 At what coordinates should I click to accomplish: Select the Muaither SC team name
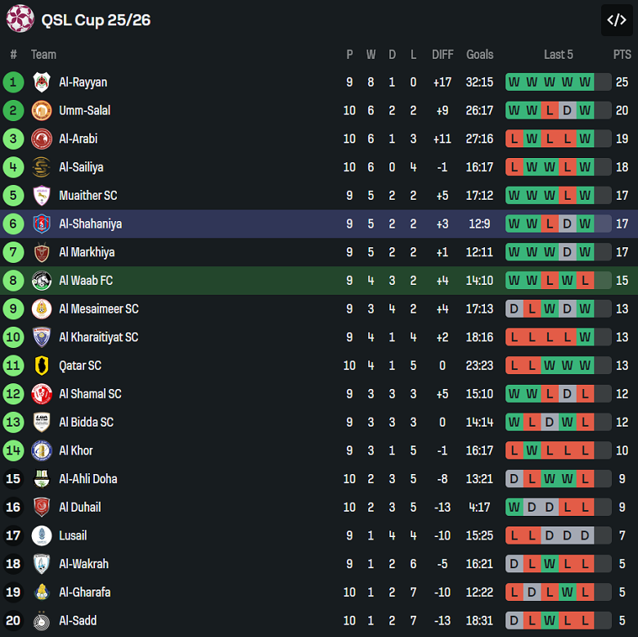point(88,196)
